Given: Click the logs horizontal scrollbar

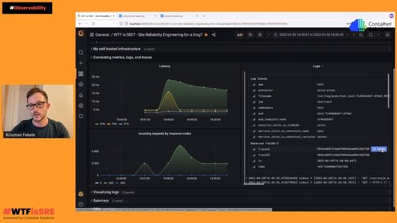Looking at the screenshot, I should coord(254,184).
